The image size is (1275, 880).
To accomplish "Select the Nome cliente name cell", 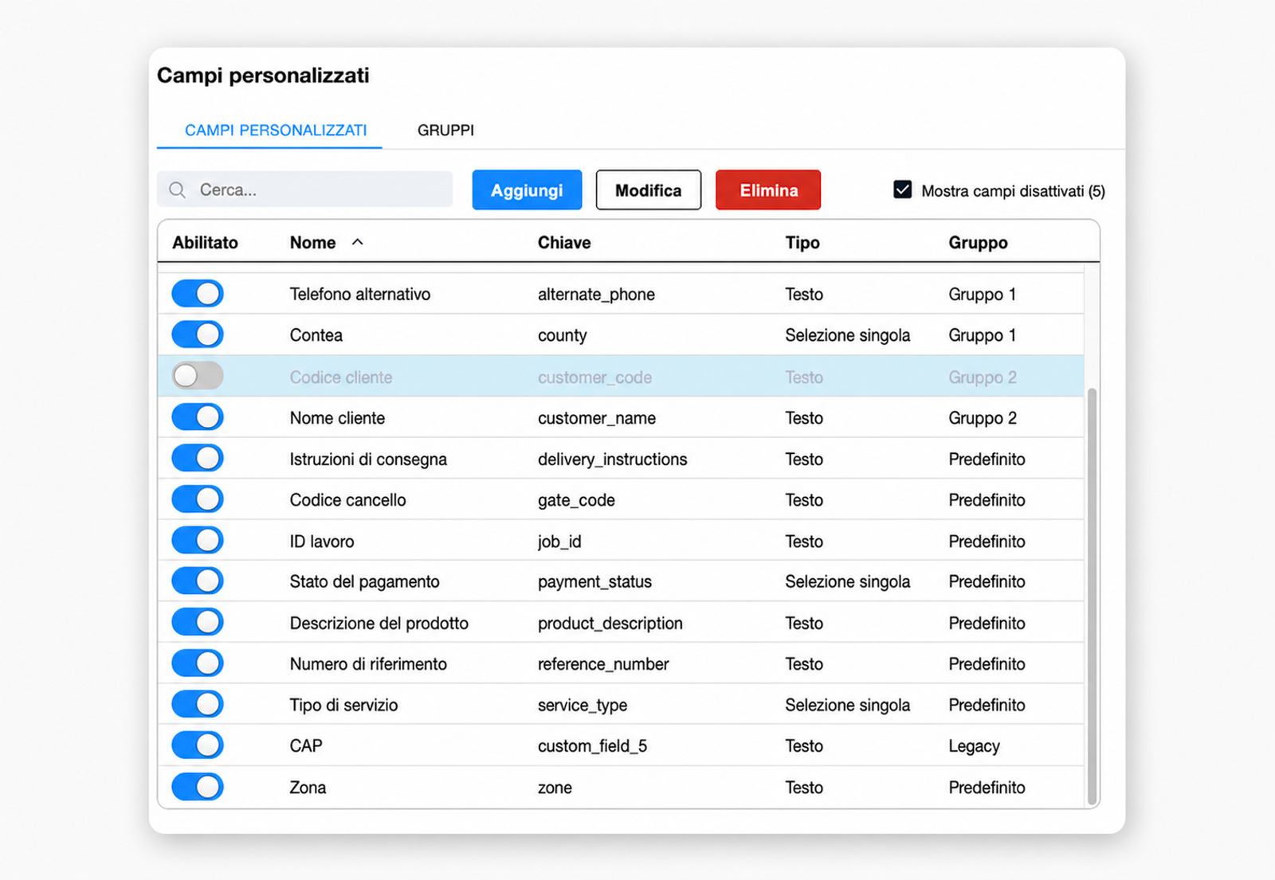I will click(337, 417).
